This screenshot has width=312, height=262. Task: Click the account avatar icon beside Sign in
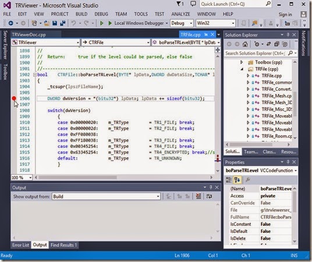(x=303, y=15)
